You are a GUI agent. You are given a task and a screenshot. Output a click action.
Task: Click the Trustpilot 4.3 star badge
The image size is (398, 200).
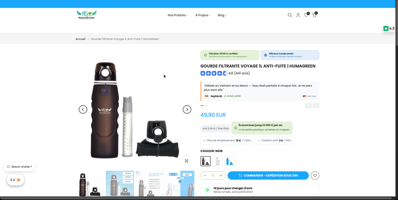click(x=389, y=28)
